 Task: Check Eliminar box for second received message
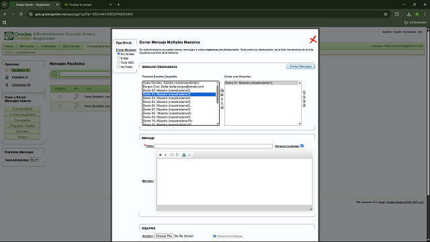point(60,106)
